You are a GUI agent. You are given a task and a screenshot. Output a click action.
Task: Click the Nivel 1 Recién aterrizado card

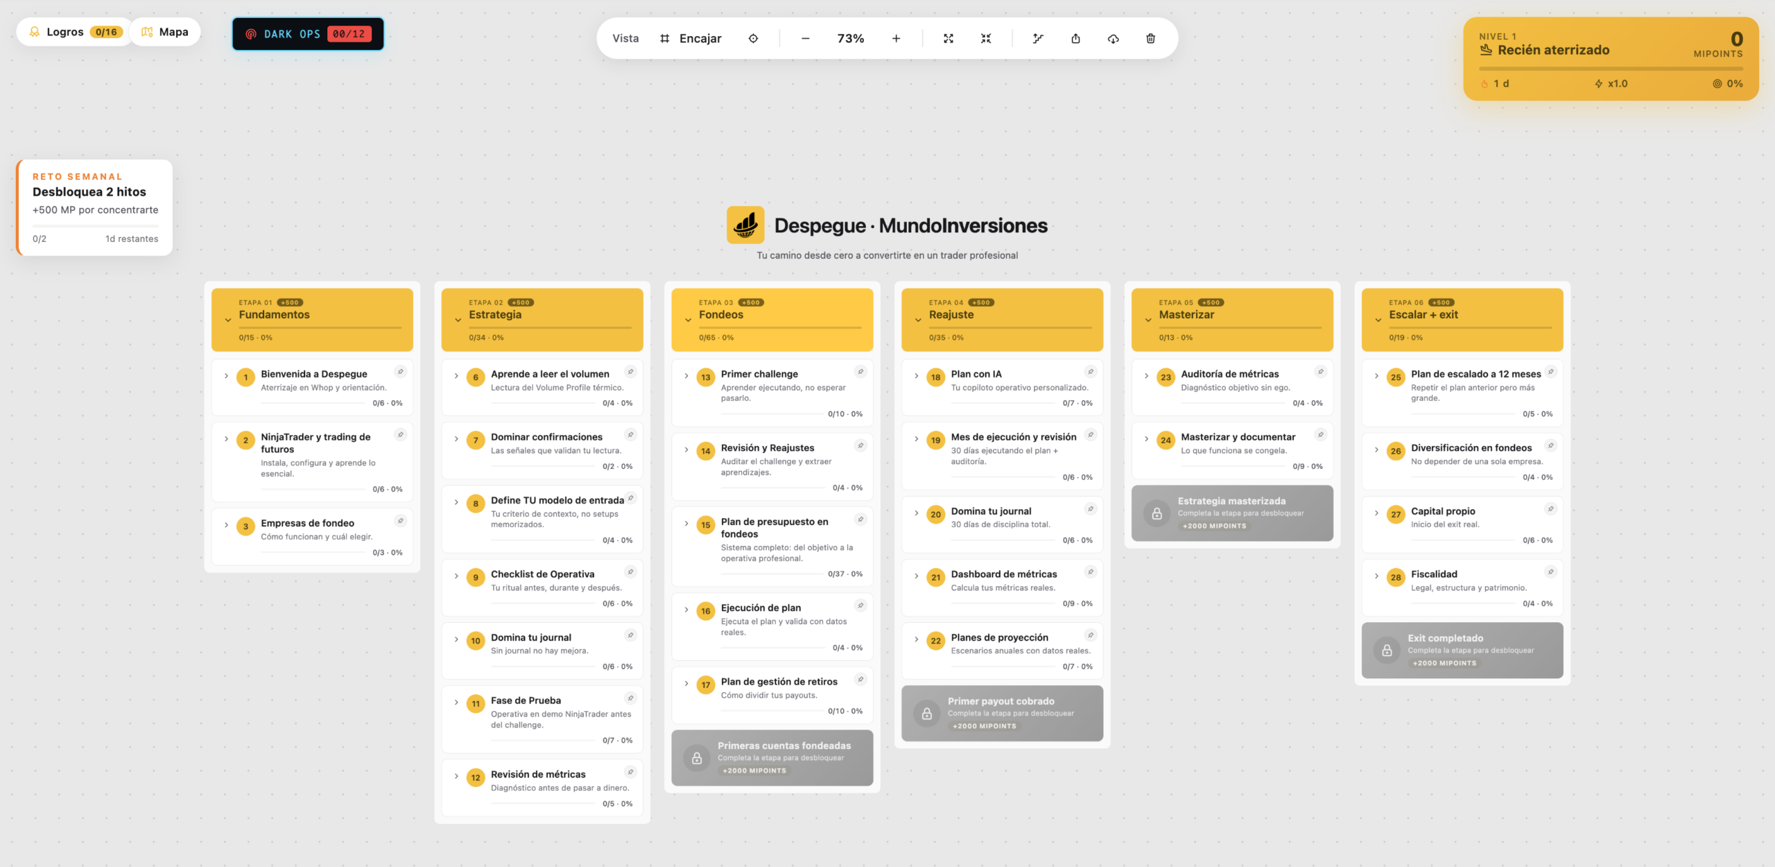click(1611, 59)
